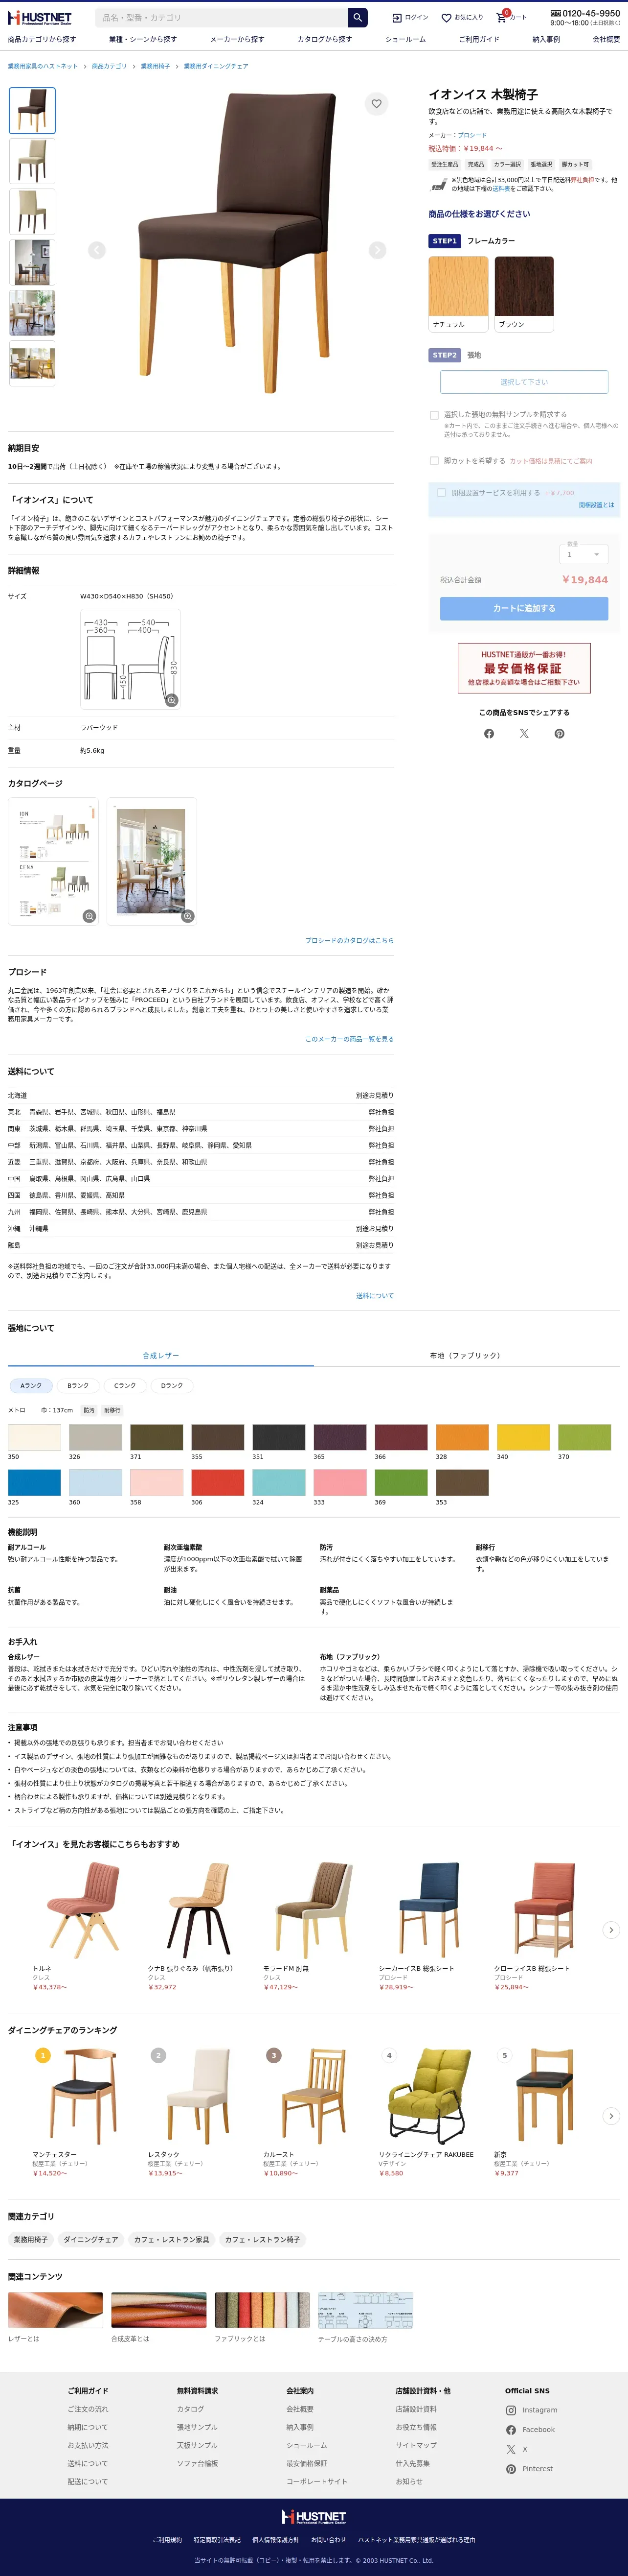This screenshot has height=2576, width=628.
Task: Show next product image arrow
Action: (x=377, y=250)
